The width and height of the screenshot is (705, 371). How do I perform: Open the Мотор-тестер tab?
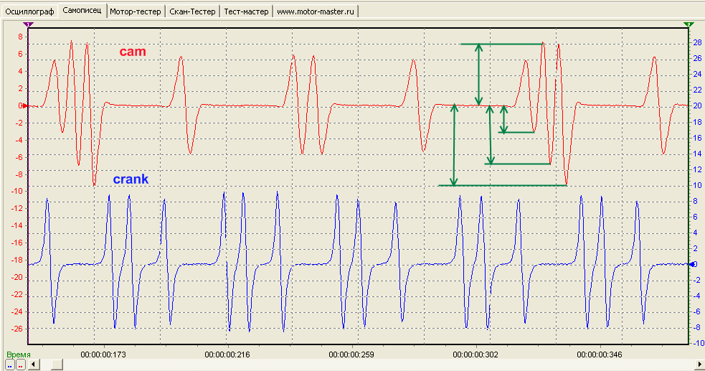136,11
